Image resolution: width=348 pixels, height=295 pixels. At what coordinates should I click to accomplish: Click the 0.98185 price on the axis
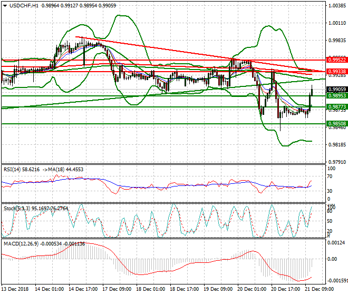[336, 144]
